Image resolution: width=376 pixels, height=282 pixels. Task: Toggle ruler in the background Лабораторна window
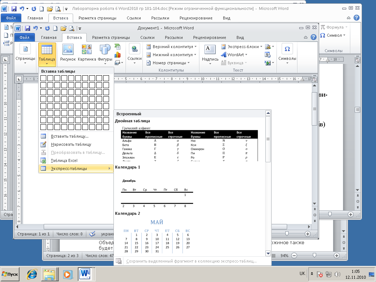coord(358,60)
